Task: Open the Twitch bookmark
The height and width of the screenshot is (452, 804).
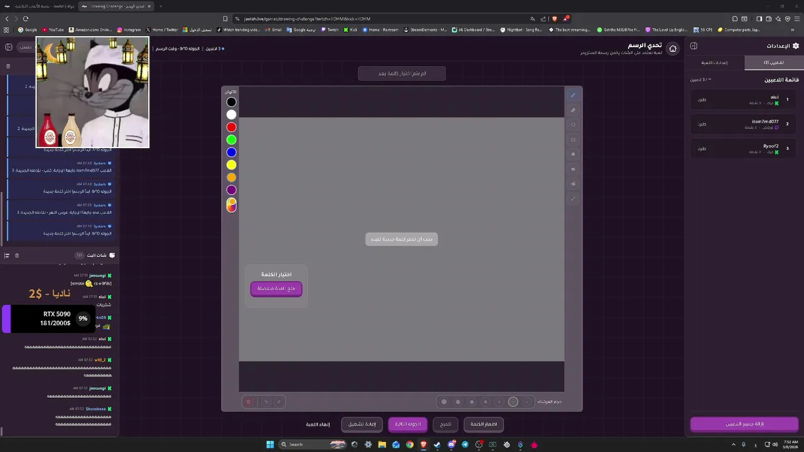Action: [330, 30]
